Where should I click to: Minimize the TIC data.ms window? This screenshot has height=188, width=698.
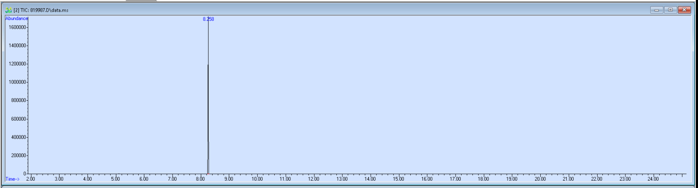[x=656, y=10]
